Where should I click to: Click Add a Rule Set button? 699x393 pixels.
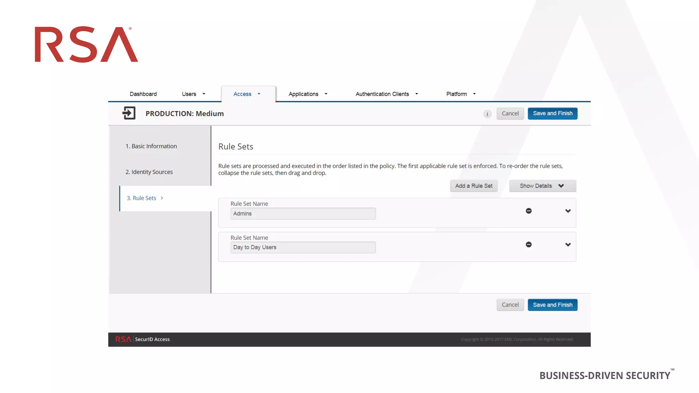coord(474,186)
